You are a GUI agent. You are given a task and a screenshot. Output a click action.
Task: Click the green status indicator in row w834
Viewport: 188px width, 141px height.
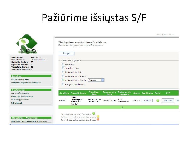[x=158, y=101]
